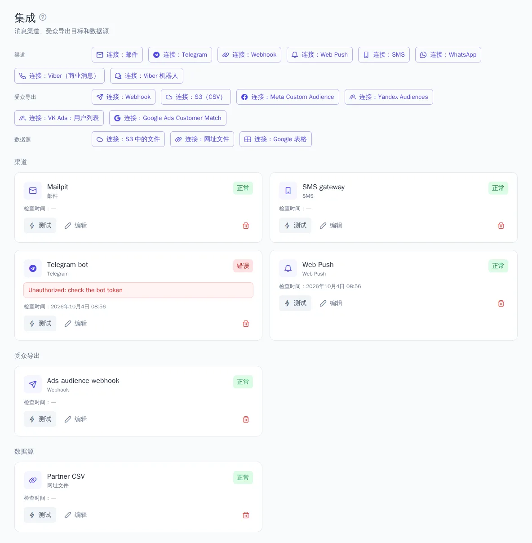The height and width of the screenshot is (543, 532).
Task: Connect Yandex Audiences export
Action: pyautogui.click(x=389, y=97)
